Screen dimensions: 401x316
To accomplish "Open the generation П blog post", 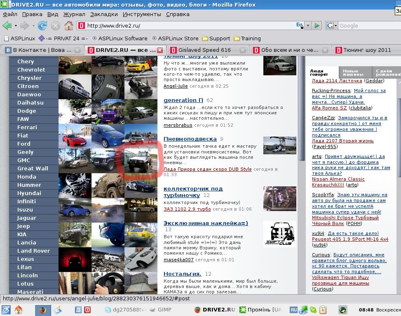I will pyautogui.click(x=183, y=100).
